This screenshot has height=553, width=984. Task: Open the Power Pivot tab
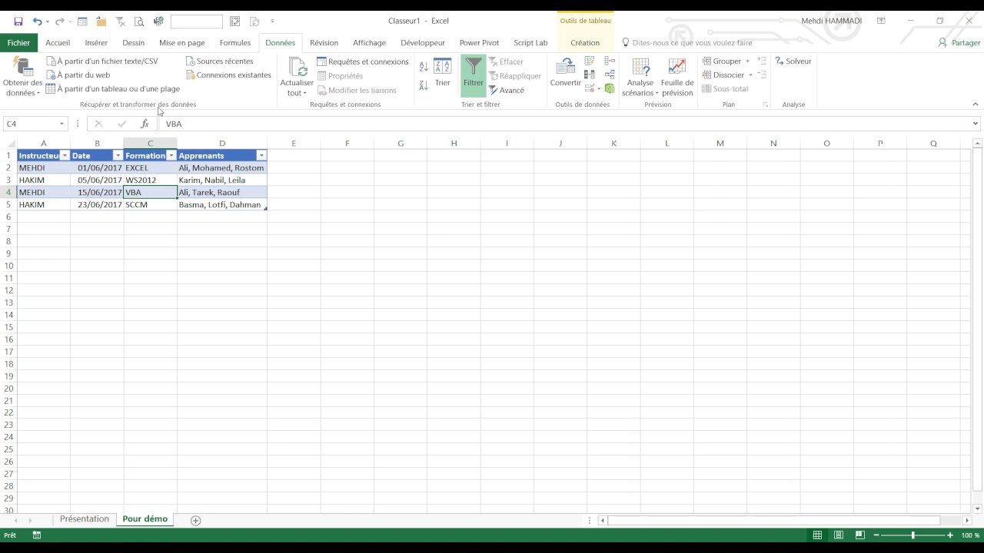(479, 43)
